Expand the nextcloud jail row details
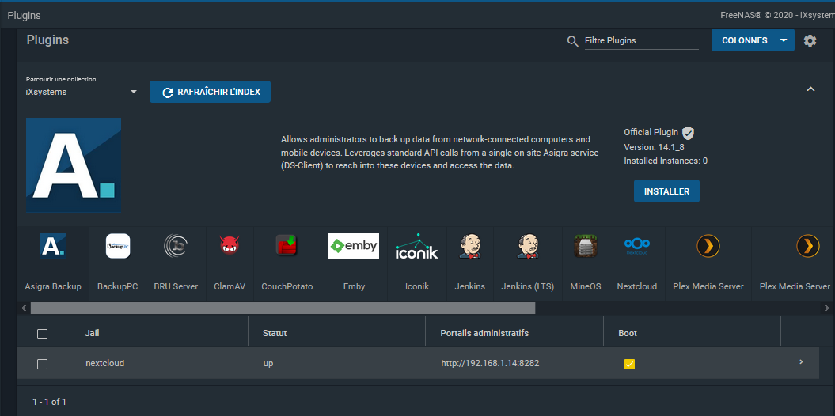This screenshot has width=835, height=416. coord(801,362)
